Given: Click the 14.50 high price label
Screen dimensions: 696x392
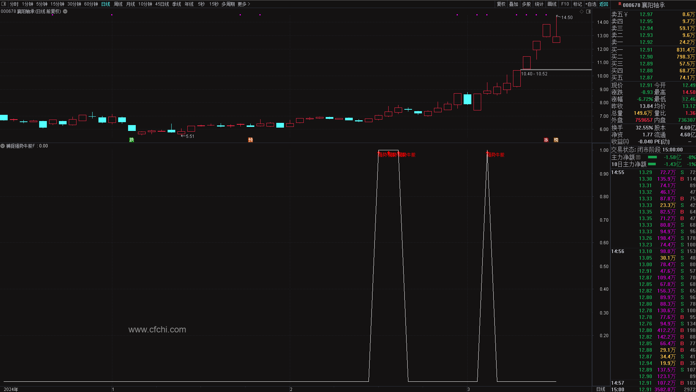Looking at the screenshot, I should click(566, 17).
